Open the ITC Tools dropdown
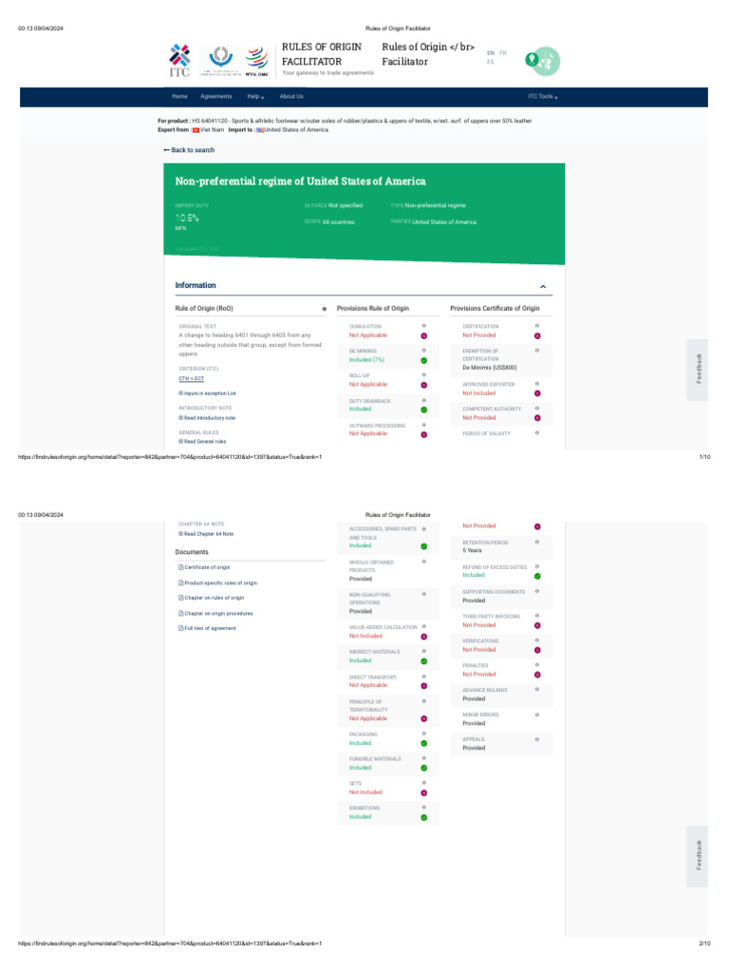 543,97
